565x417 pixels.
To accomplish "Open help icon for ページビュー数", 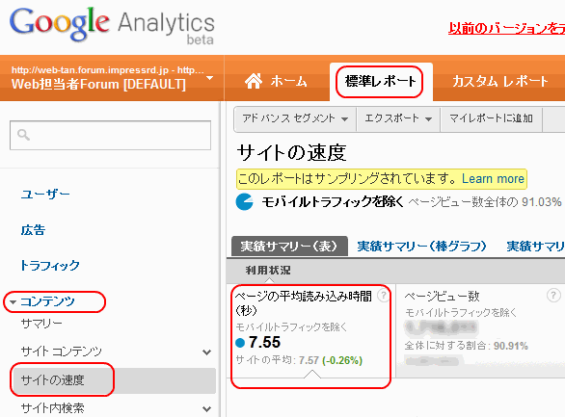I will click(x=553, y=296).
